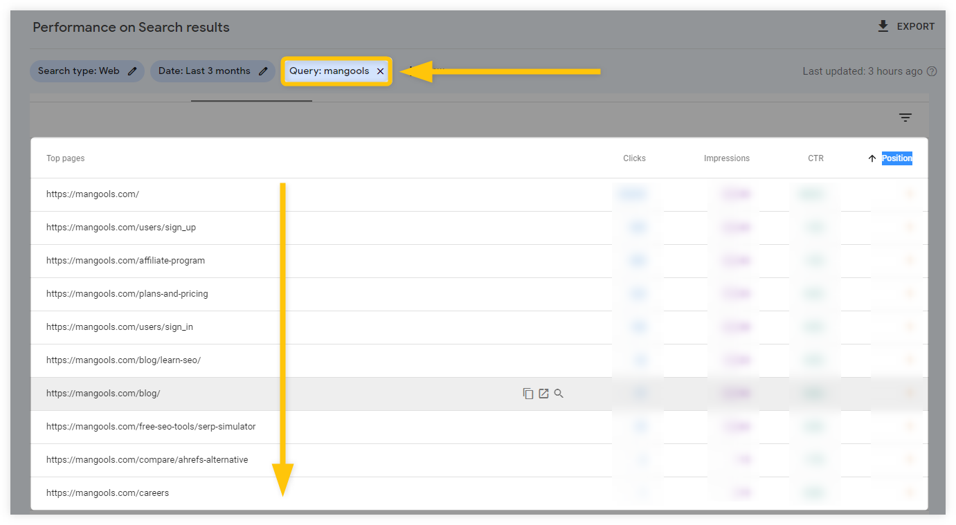Edit the Date filter with its pencil icon
The height and width of the screenshot is (525, 956).
coord(262,71)
